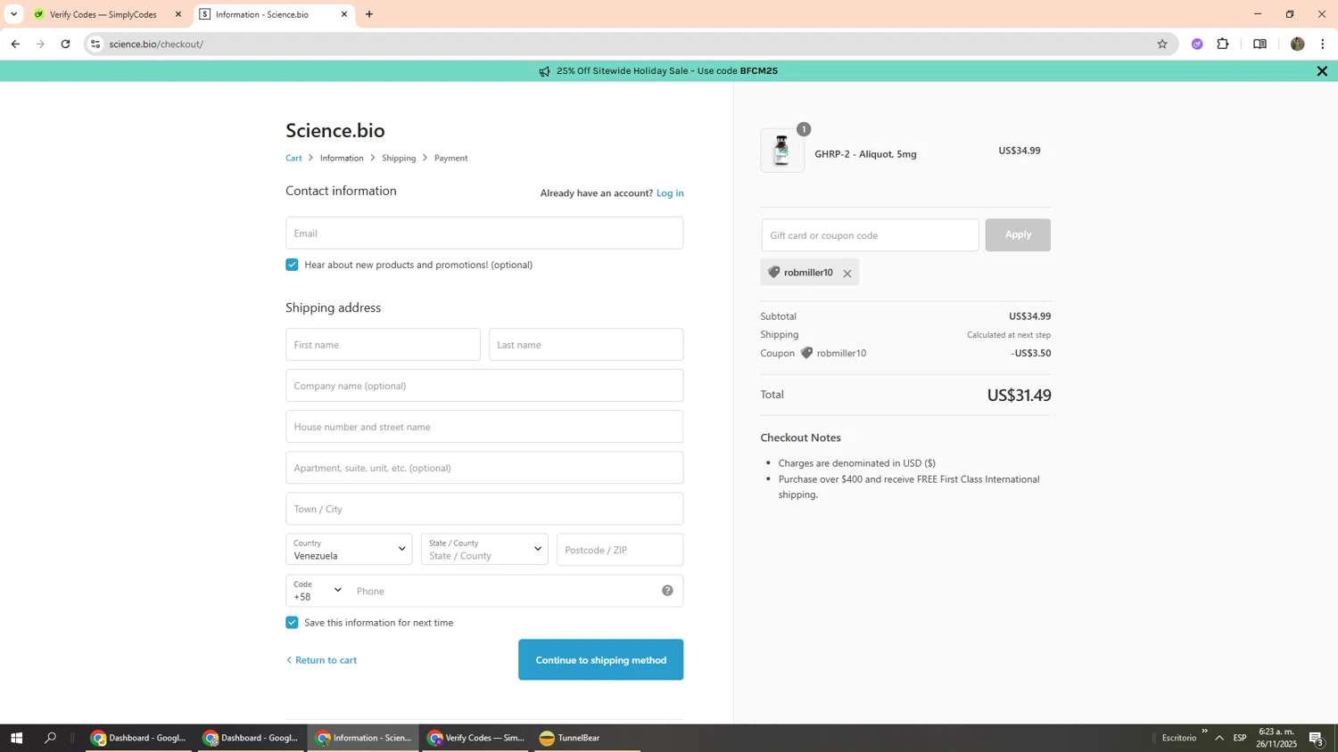
Task: Bookmark this page with the star icon
Action: coord(1162,44)
